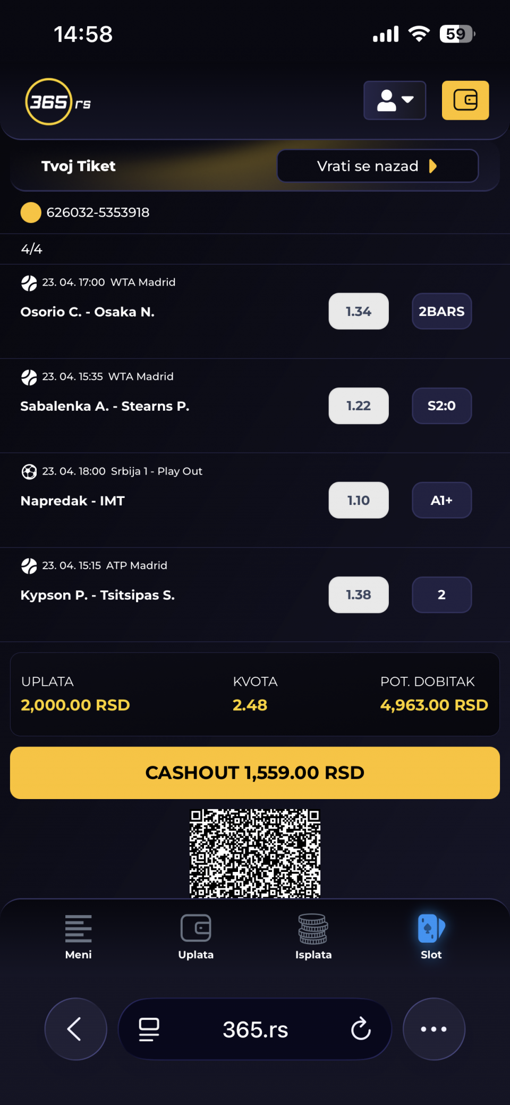The height and width of the screenshot is (1105, 510).
Task: Click the A1+ selection badge
Action: coord(441,500)
